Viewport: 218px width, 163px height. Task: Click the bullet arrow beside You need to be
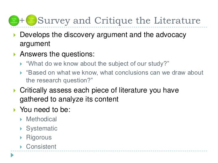(14, 110)
